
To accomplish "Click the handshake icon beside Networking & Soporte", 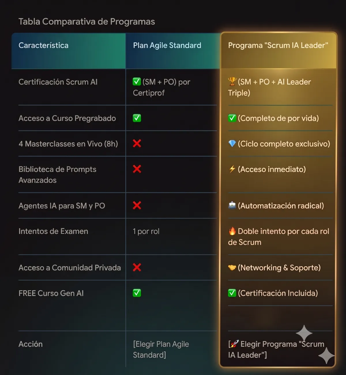I will [x=232, y=268].
